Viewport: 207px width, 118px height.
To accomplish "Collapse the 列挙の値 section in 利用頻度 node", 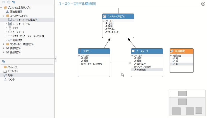I will [171, 56].
